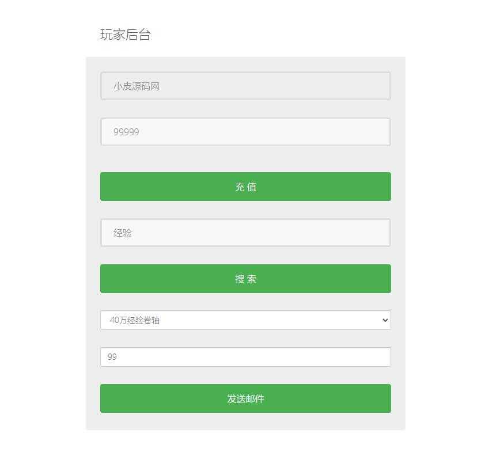The width and height of the screenshot is (489, 452).
Task: Focus the 99999 amount input field
Action: tap(245, 132)
